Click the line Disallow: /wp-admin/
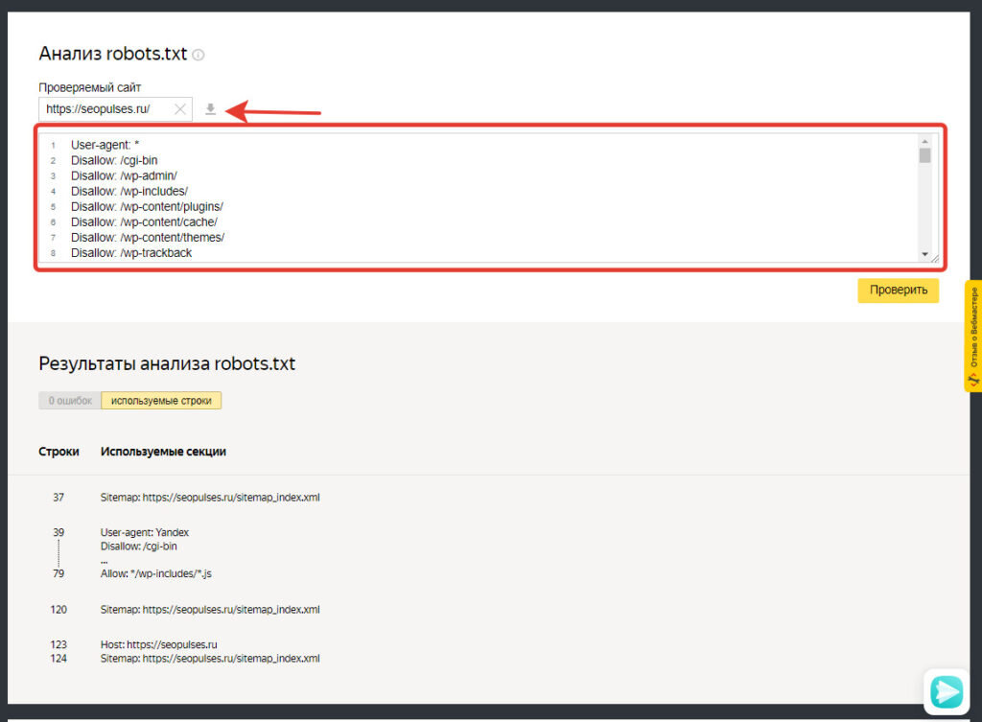The image size is (982, 722). click(124, 176)
